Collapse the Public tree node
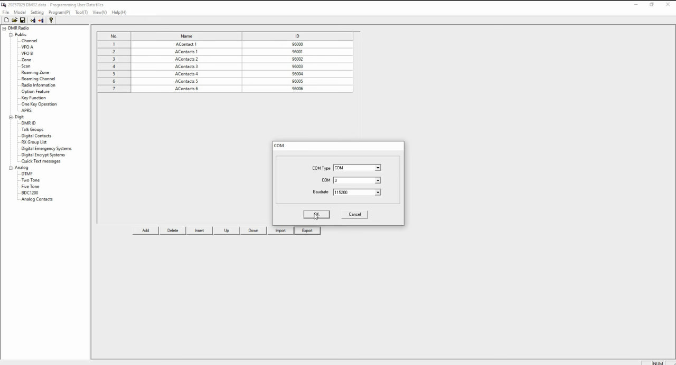Image resolution: width=676 pixels, height=365 pixels. click(11, 35)
